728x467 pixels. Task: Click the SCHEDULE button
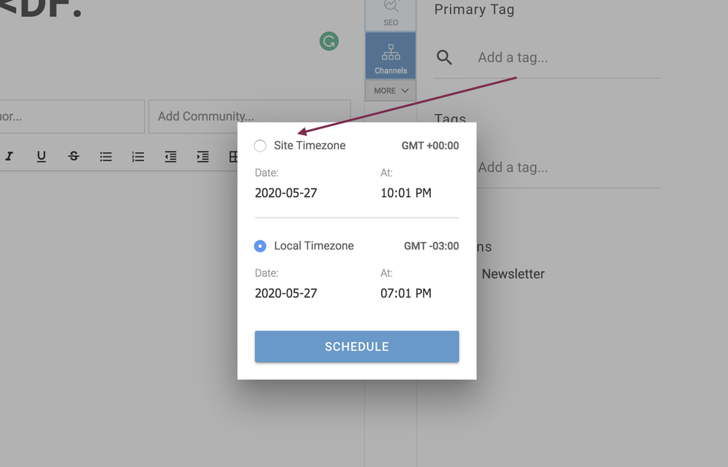coord(357,346)
